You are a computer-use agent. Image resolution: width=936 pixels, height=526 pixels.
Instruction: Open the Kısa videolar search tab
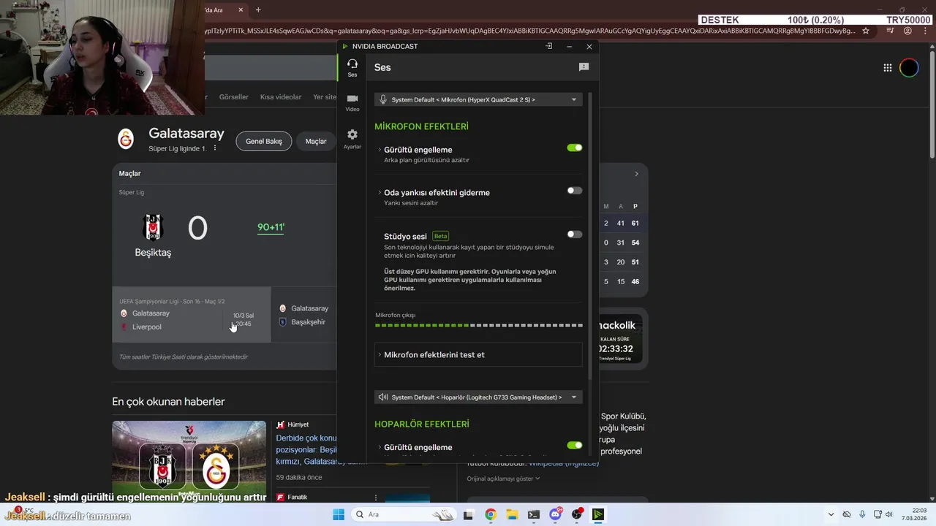tap(281, 96)
